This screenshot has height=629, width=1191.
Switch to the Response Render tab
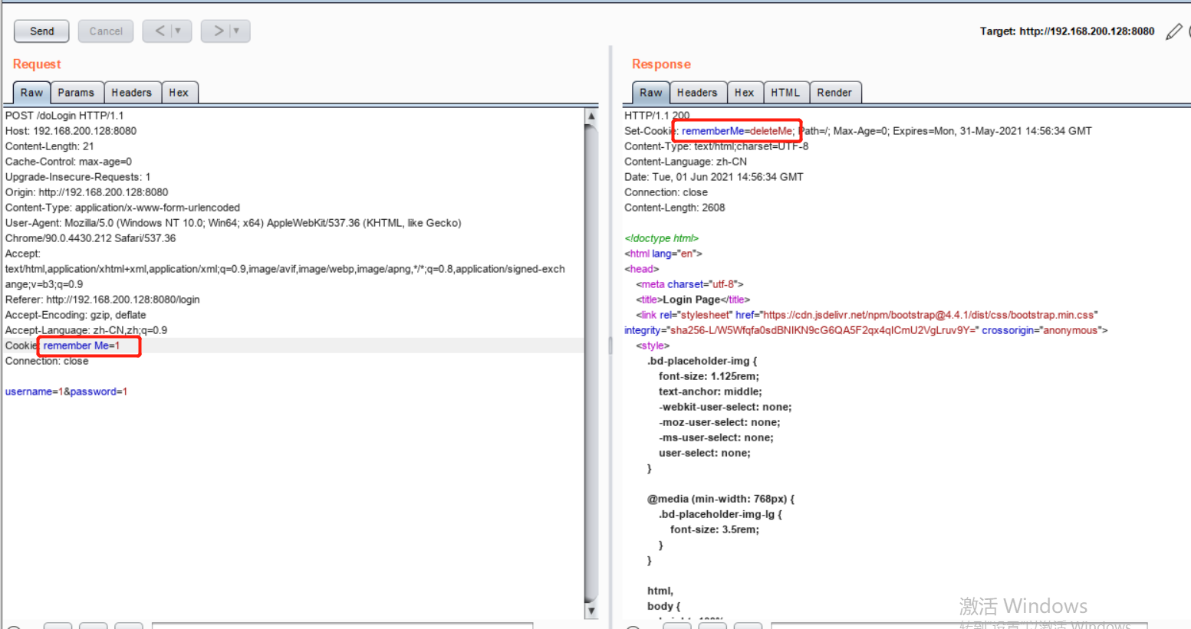pos(834,93)
